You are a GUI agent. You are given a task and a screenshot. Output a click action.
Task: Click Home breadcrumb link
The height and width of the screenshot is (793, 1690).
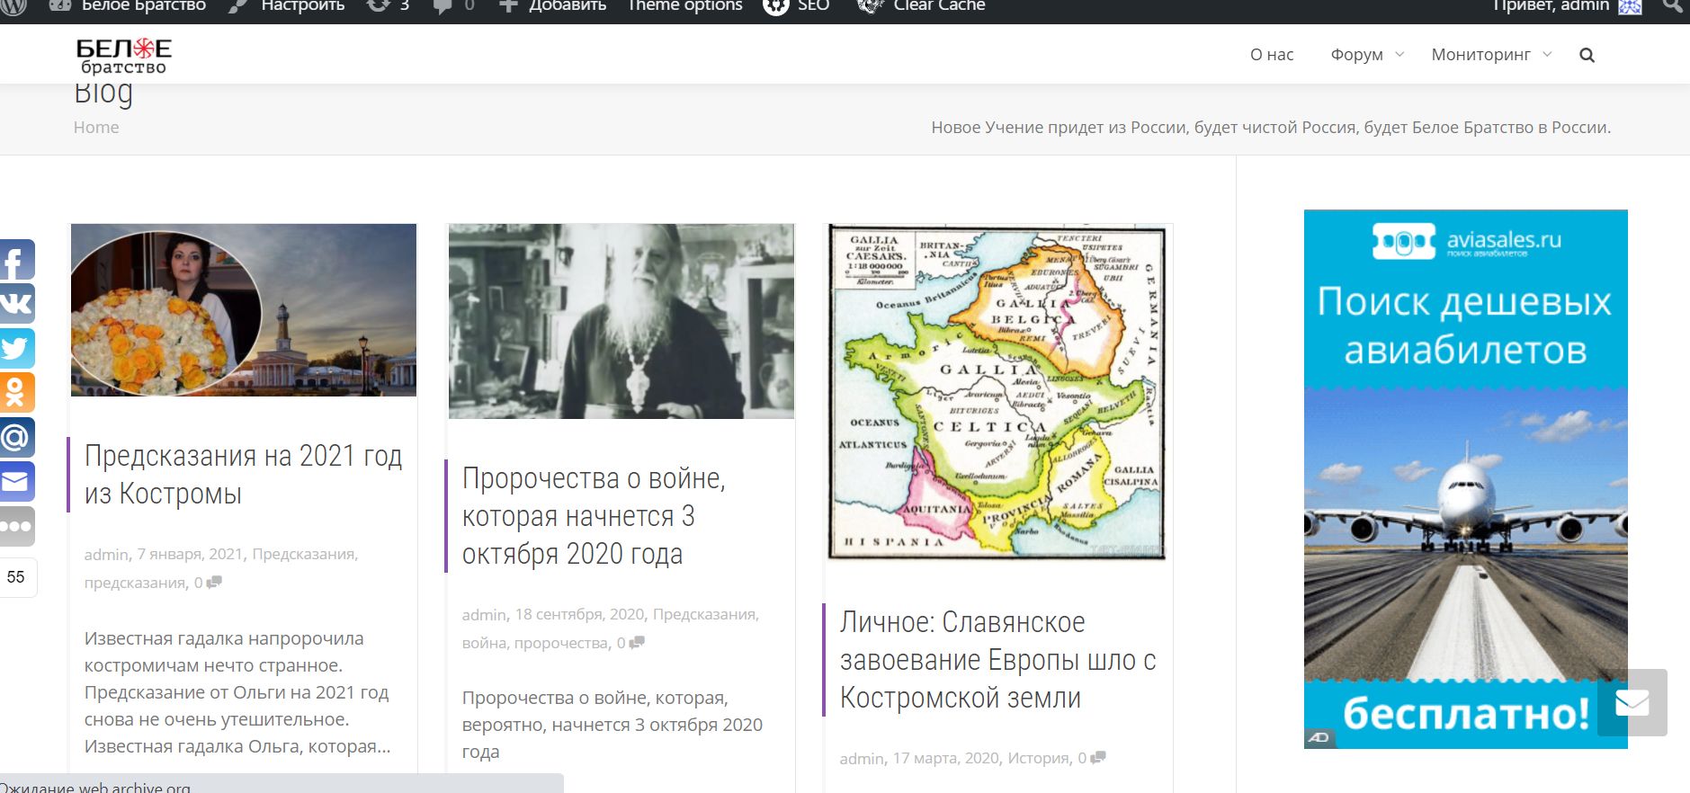click(x=96, y=128)
